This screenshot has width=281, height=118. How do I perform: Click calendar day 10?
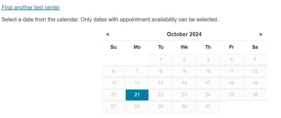coord(208,71)
